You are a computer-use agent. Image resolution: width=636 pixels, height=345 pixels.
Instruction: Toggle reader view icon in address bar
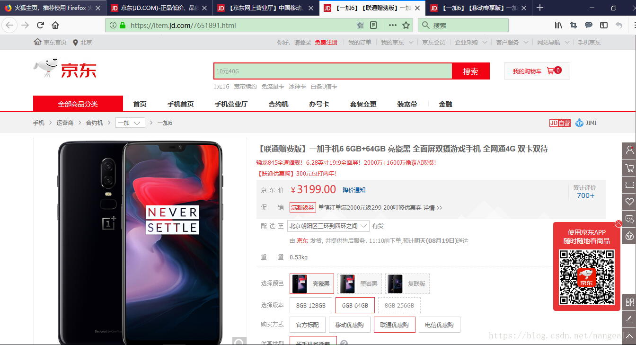click(x=373, y=25)
